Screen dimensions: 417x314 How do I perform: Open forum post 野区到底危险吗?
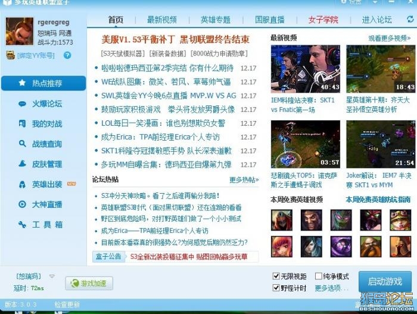coord(171,219)
